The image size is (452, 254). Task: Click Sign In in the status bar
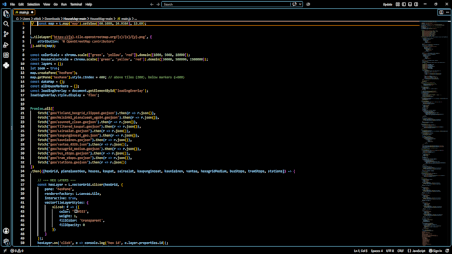pos(435,251)
